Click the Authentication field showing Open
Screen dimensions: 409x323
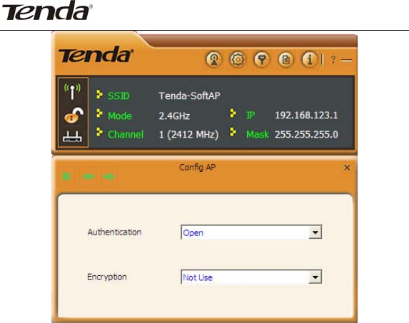[x=251, y=232]
